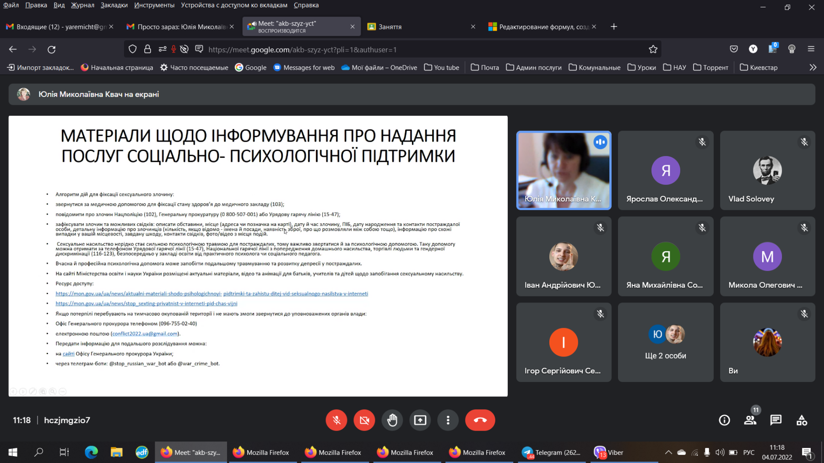The image size is (824, 463).
Task: Open more options three-dot menu
Action: [448, 420]
